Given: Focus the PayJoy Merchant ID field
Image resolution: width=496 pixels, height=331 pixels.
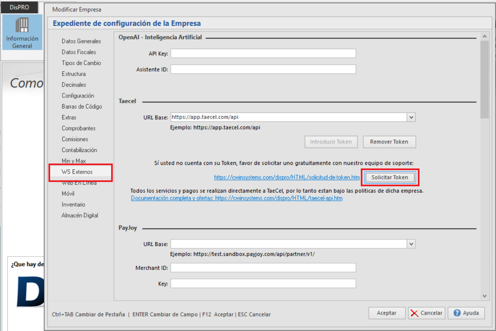Looking at the screenshot, I should coord(263,268).
